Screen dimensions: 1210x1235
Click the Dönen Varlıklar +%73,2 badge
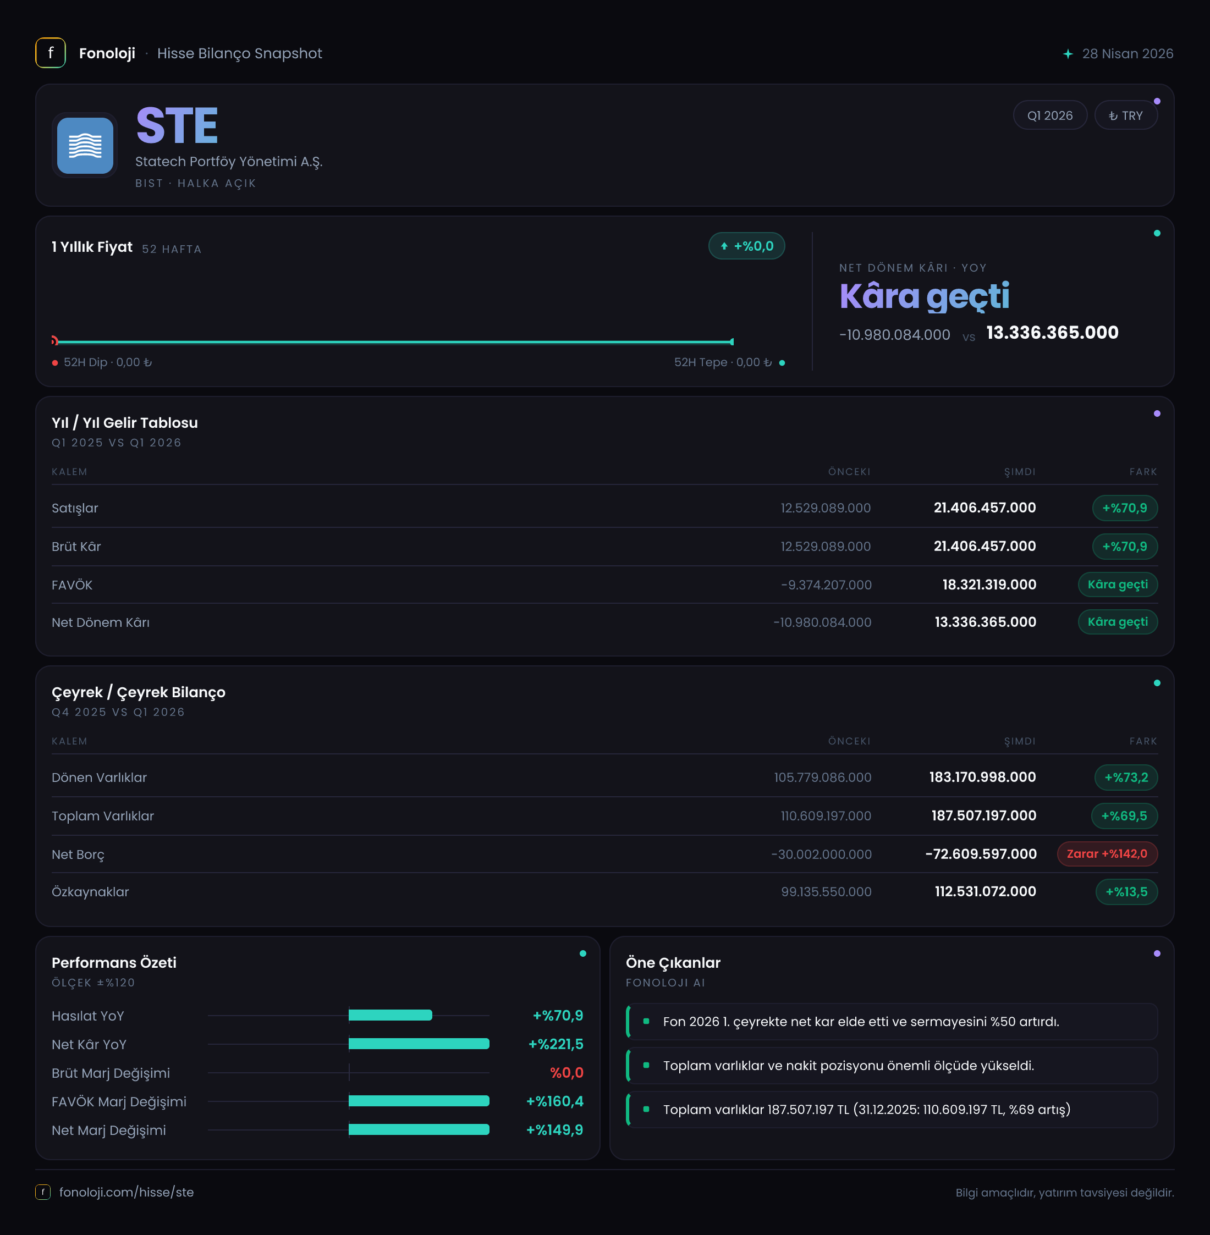pyautogui.click(x=1125, y=778)
